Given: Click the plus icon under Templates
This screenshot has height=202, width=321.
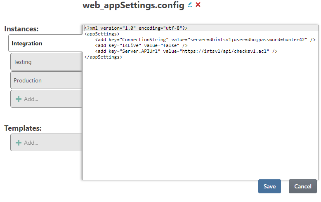Looking at the screenshot, I should 19,143.
